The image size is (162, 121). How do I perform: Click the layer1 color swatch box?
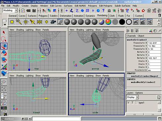(137, 103)
